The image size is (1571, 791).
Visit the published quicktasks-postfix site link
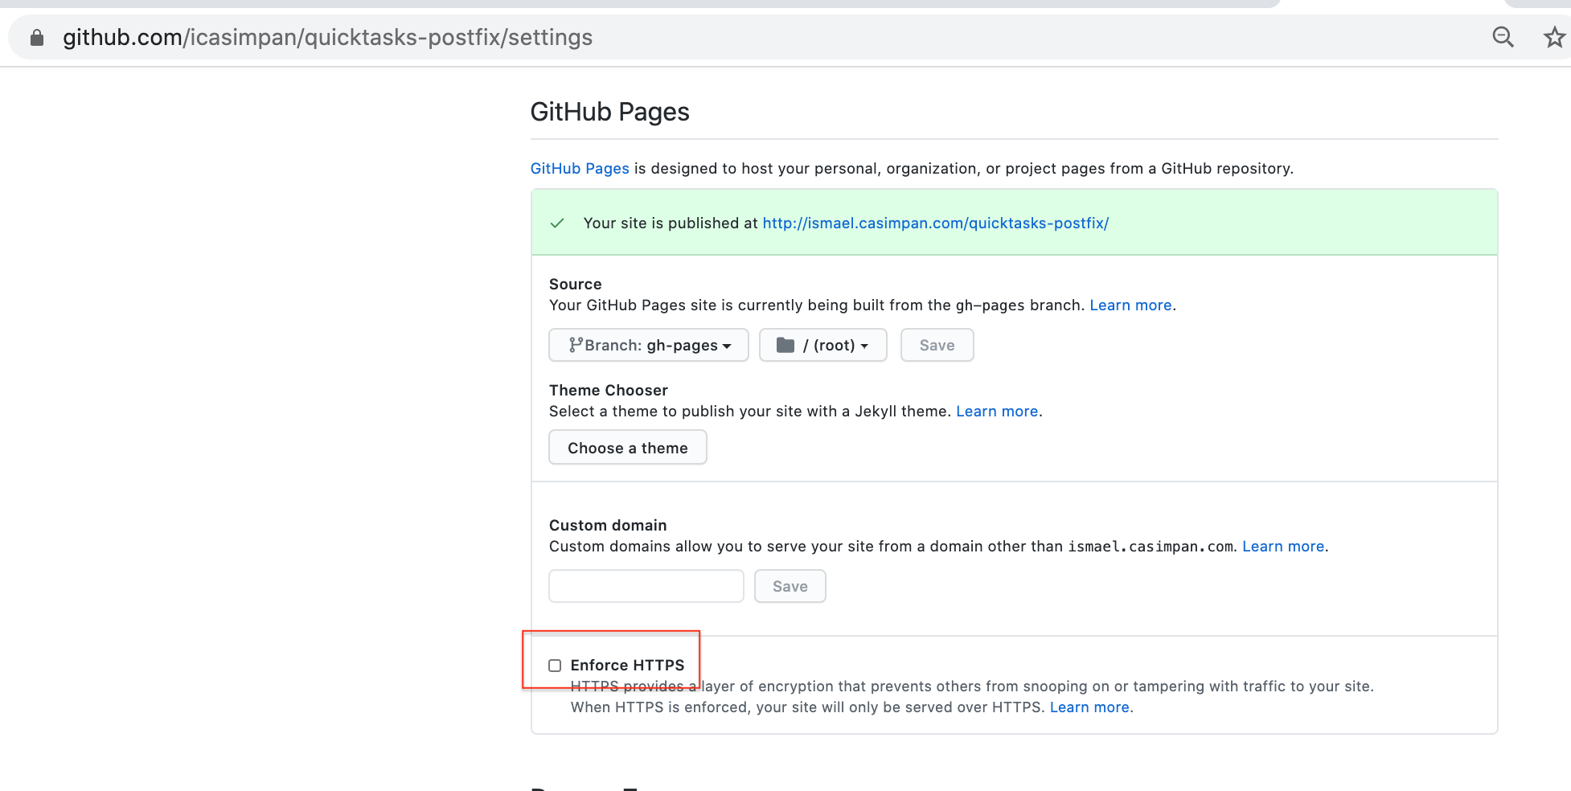click(x=935, y=223)
